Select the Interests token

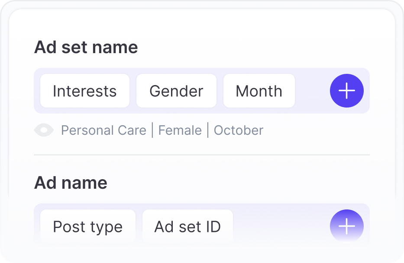85,91
